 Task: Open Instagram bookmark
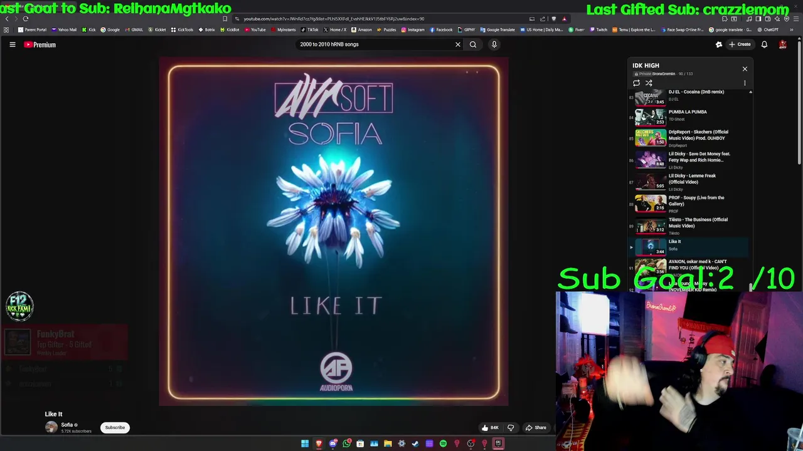pyautogui.click(x=412, y=29)
